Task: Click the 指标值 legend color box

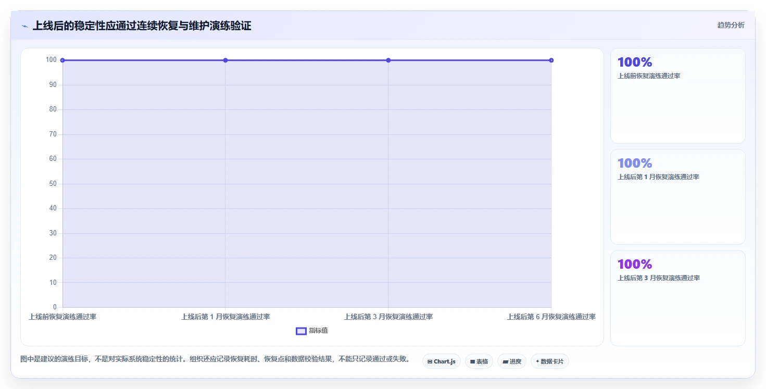Action: tap(301, 331)
